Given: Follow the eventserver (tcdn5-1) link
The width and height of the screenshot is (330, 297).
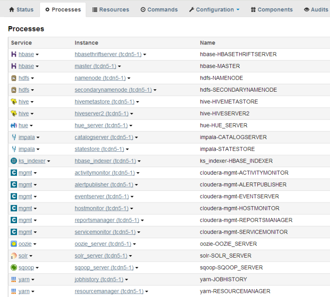Looking at the screenshot, I should tap(102, 197).
